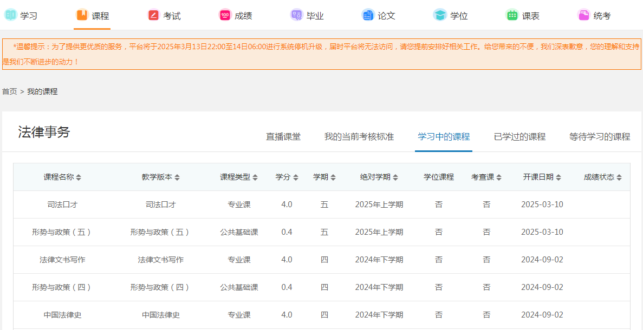Click the 学位 graduation cap icon
The width and height of the screenshot is (643, 330).
click(440, 15)
